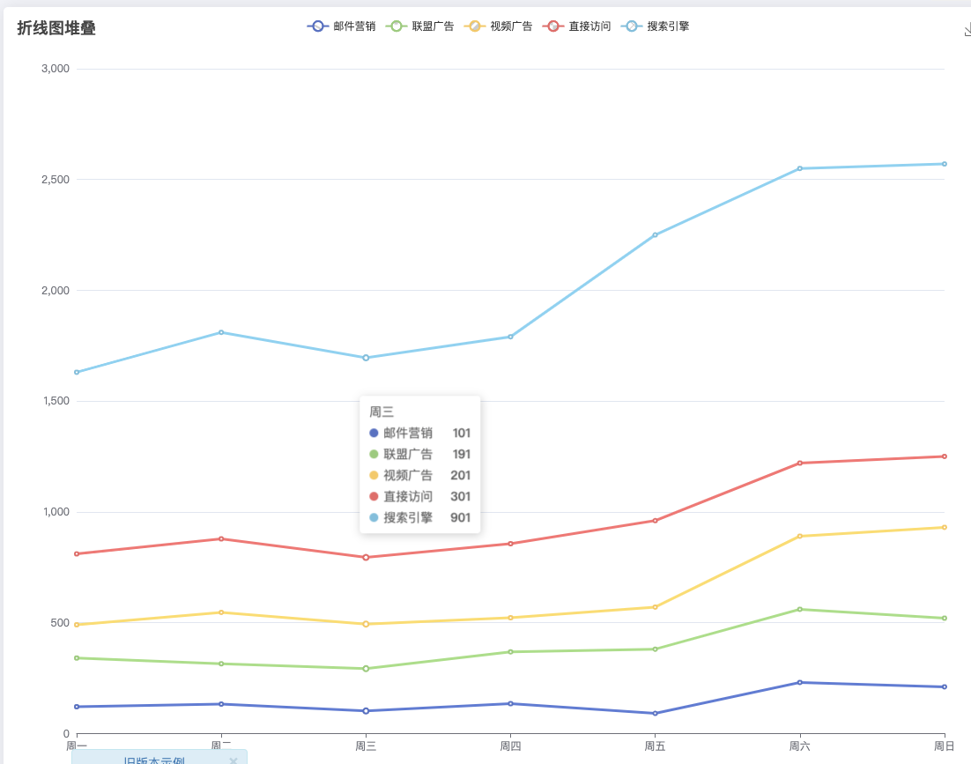This screenshot has width=971, height=764.
Task: Click the 旧版本示例 button at the bottom
Action: click(157, 759)
